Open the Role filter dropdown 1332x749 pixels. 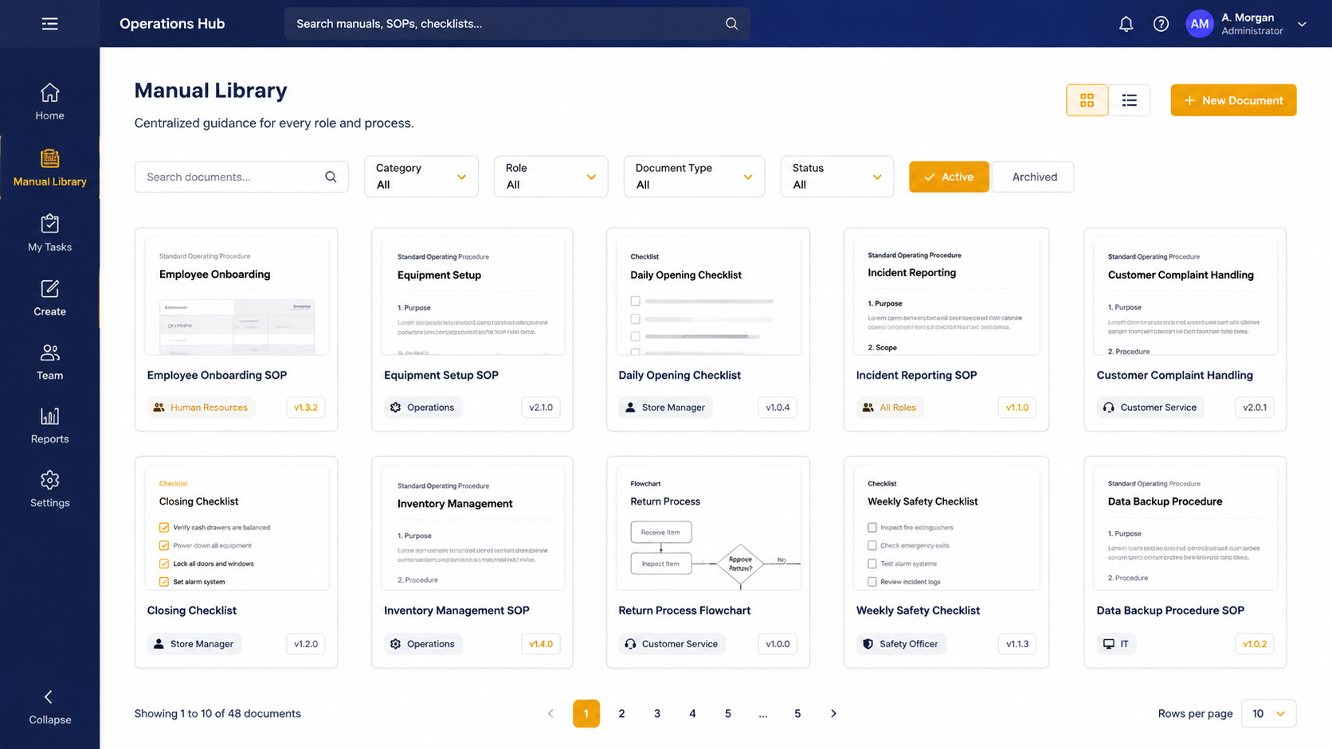coord(550,177)
